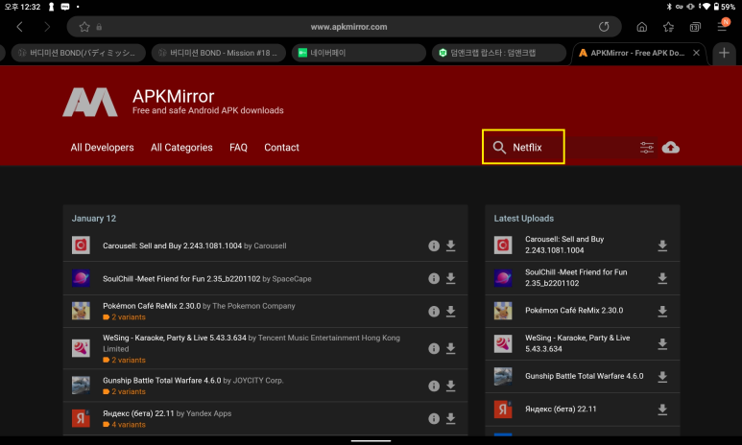Image resolution: width=742 pixels, height=445 pixels.
Task: Open Carousell: Sell and Buy 2.243.1081.1004 link
Action: click(172, 246)
